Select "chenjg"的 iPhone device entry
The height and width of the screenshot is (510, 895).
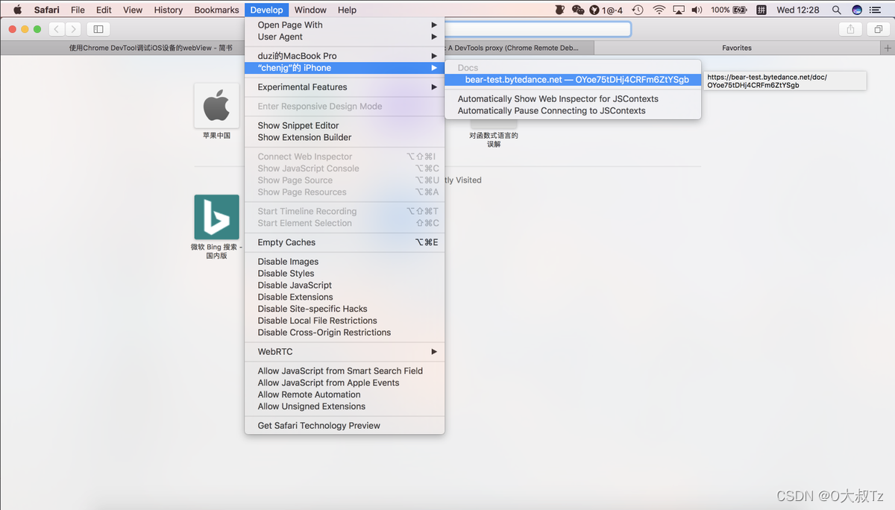[345, 68]
